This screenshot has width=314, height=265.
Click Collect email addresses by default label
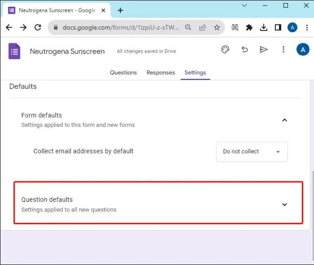(83, 151)
